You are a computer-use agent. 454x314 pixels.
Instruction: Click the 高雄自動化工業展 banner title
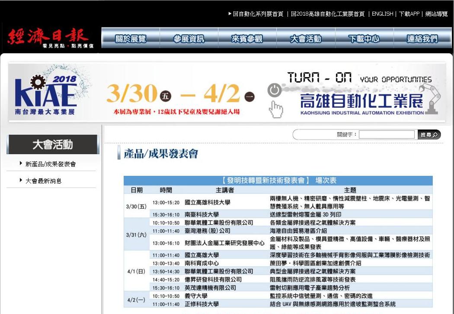pyautogui.click(x=361, y=101)
